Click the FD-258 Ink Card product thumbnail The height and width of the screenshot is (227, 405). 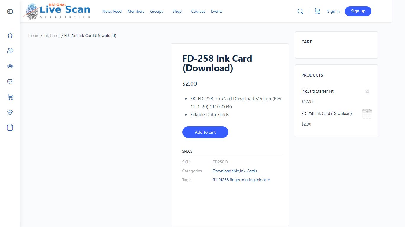(367, 113)
